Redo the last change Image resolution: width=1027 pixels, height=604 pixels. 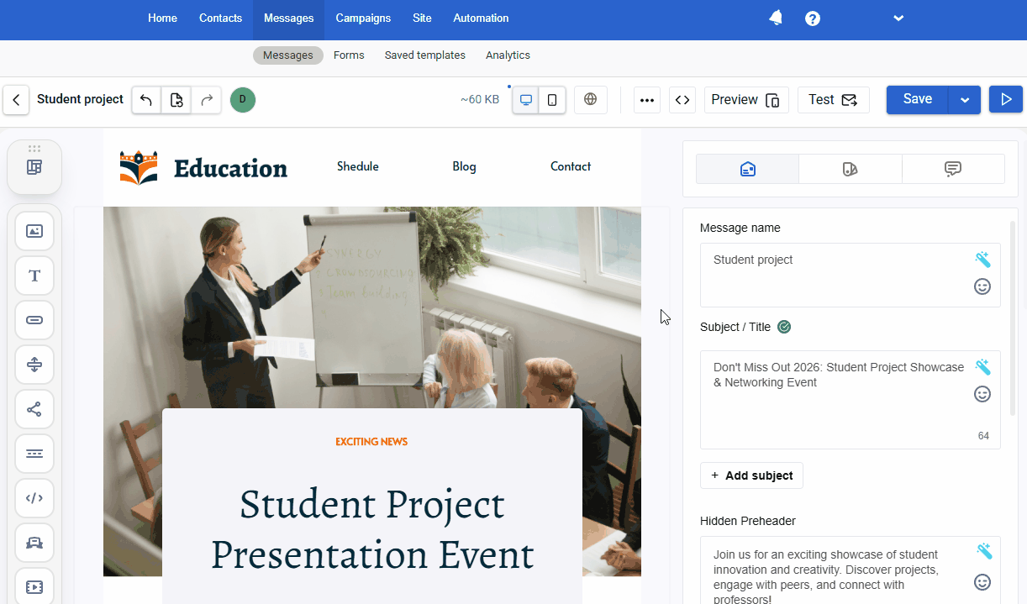pos(207,100)
